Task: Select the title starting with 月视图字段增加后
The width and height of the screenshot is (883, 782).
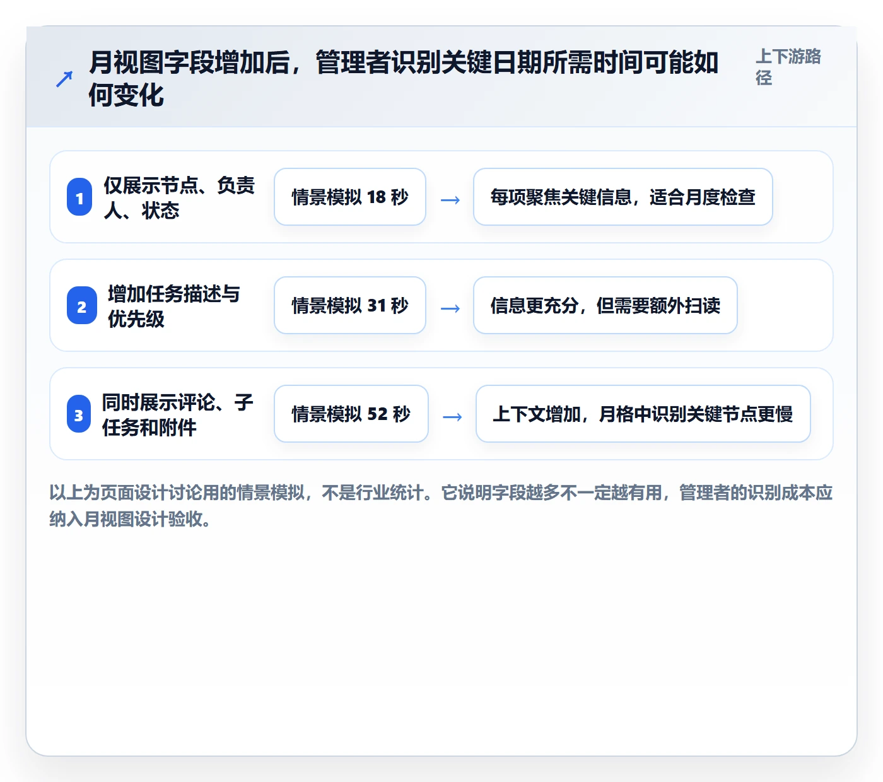Action: (404, 79)
